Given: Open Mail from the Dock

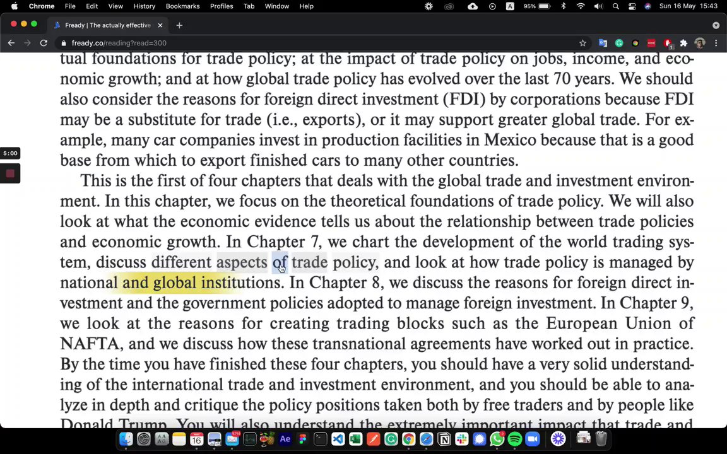Looking at the screenshot, I should point(232,439).
